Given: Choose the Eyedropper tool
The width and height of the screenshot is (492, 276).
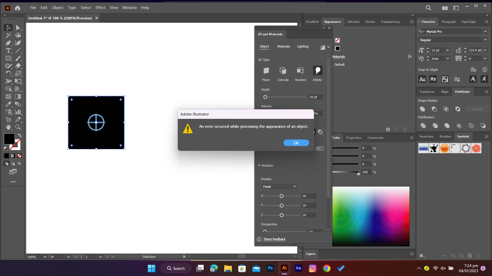Looking at the screenshot, I should pyautogui.click(x=8, y=104).
